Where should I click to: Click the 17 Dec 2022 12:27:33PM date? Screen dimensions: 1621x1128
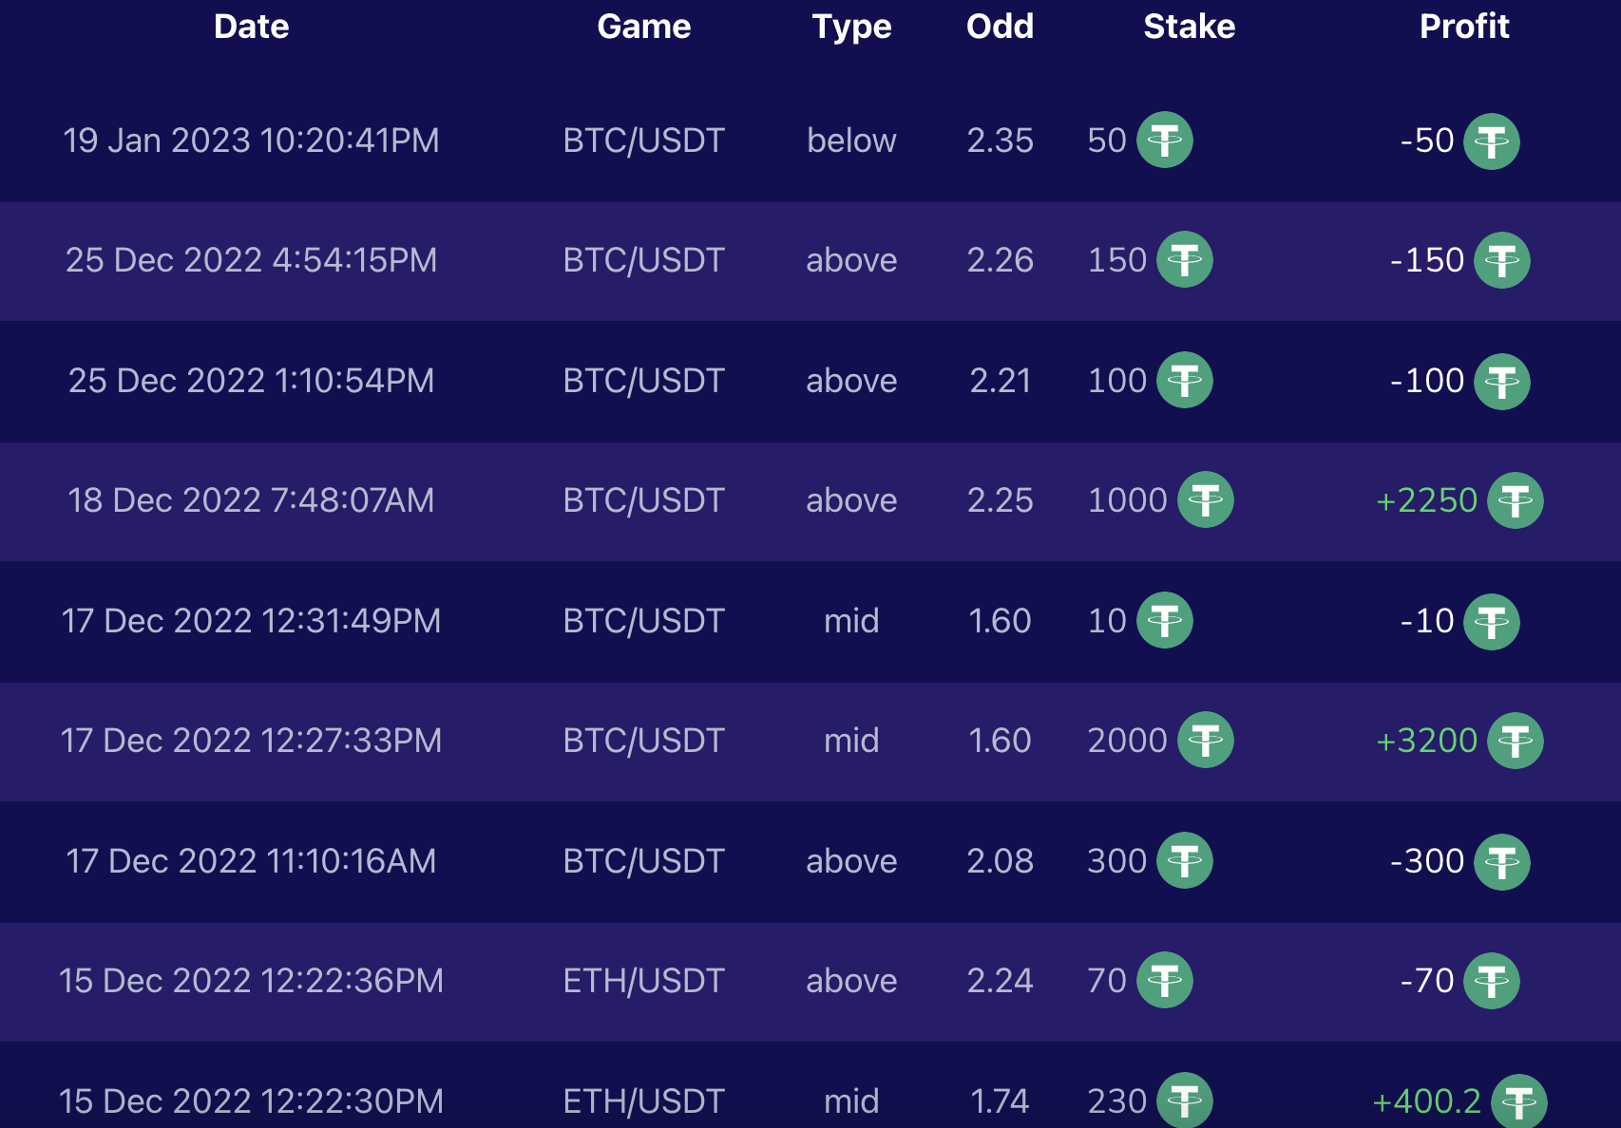click(x=252, y=741)
